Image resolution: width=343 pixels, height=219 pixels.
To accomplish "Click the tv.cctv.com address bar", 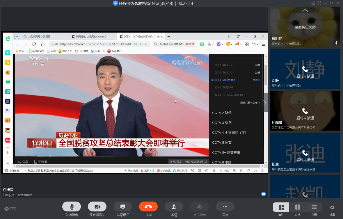I will 95,44.
